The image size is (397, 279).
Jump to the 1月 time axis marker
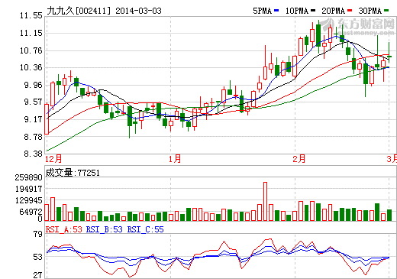[x=175, y=159]
